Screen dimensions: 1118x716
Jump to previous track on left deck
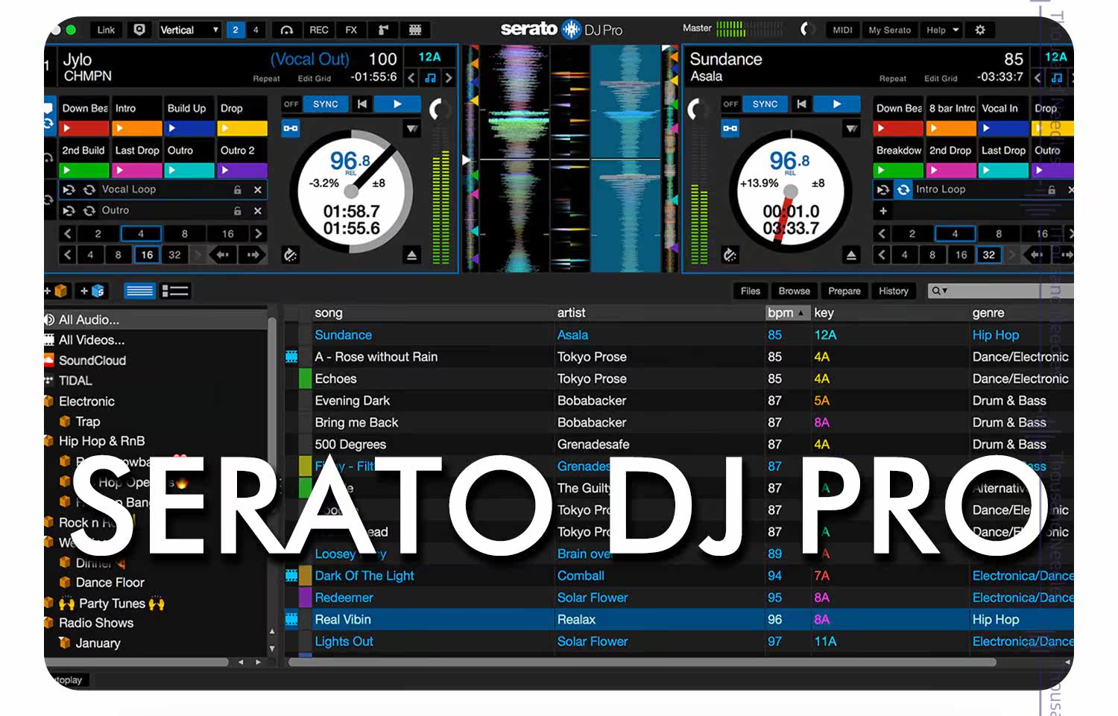click(362, 104)
